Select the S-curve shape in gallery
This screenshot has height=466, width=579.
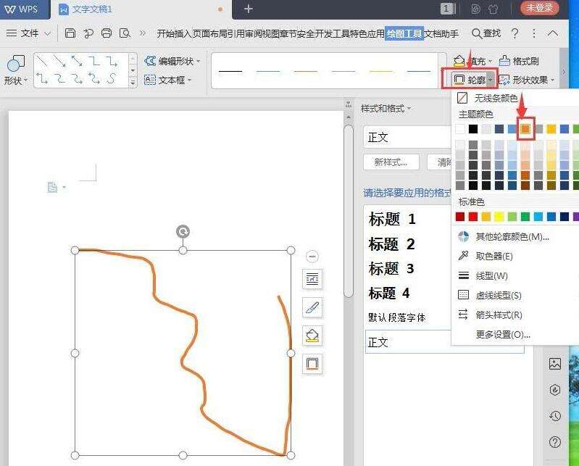(112, 78)
